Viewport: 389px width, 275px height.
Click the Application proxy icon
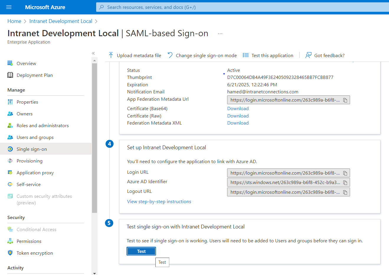tap(10, 173)
